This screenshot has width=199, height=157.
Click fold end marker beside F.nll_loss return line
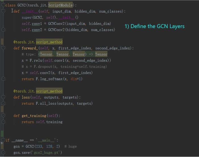tap(3, 103)
